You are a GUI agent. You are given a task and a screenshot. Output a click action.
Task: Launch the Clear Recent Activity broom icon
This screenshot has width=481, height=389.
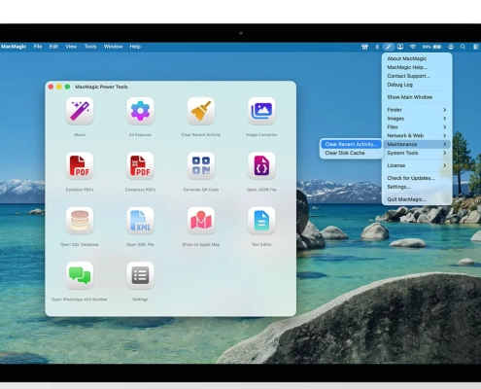click(x=201, y=111)
